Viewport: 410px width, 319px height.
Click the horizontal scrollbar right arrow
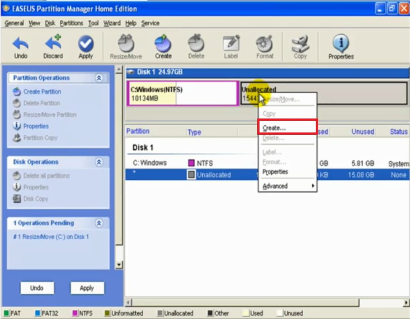(406, 303)
